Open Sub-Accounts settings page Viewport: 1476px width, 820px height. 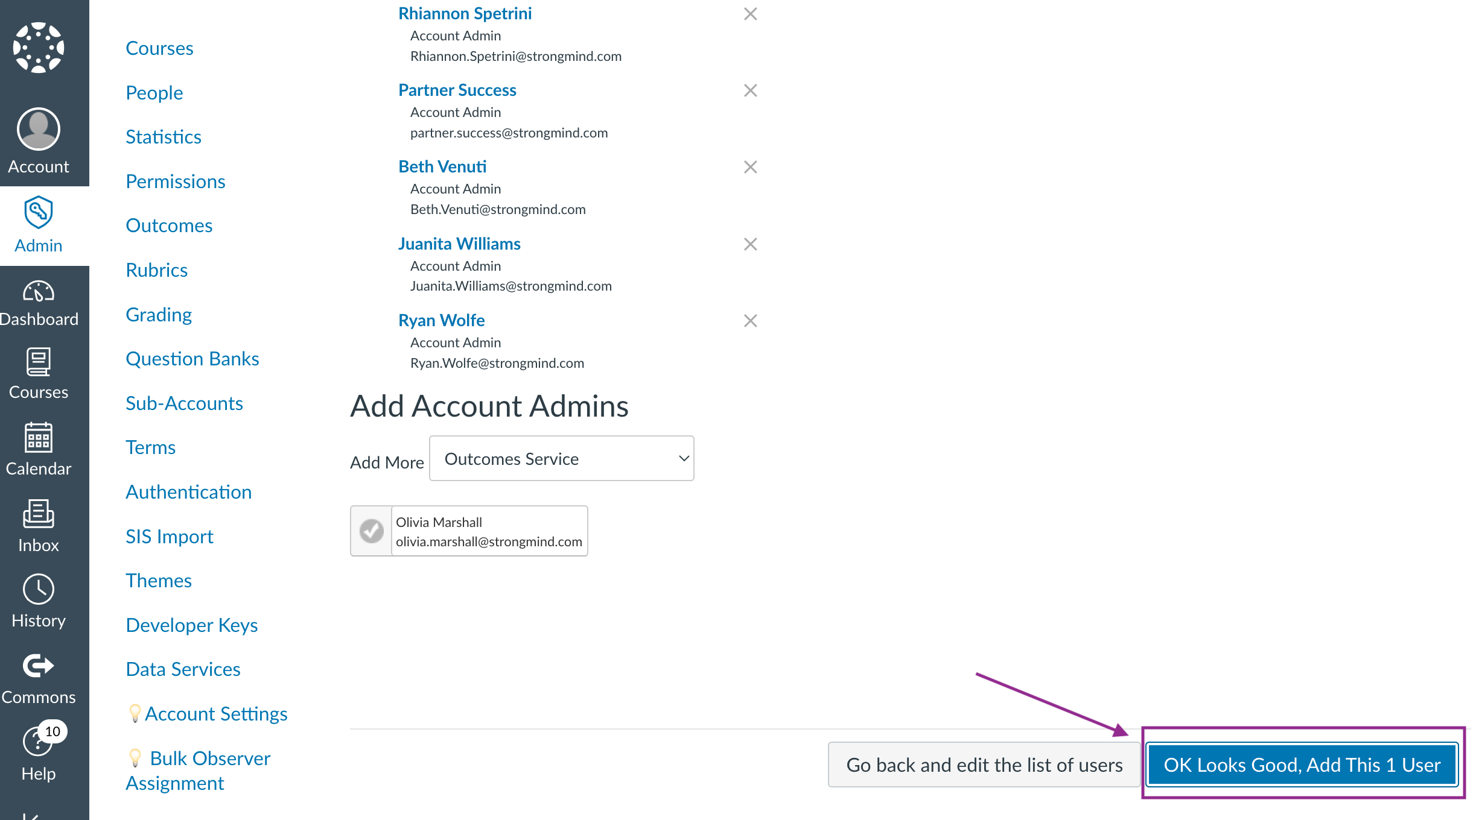coord(183,402)
